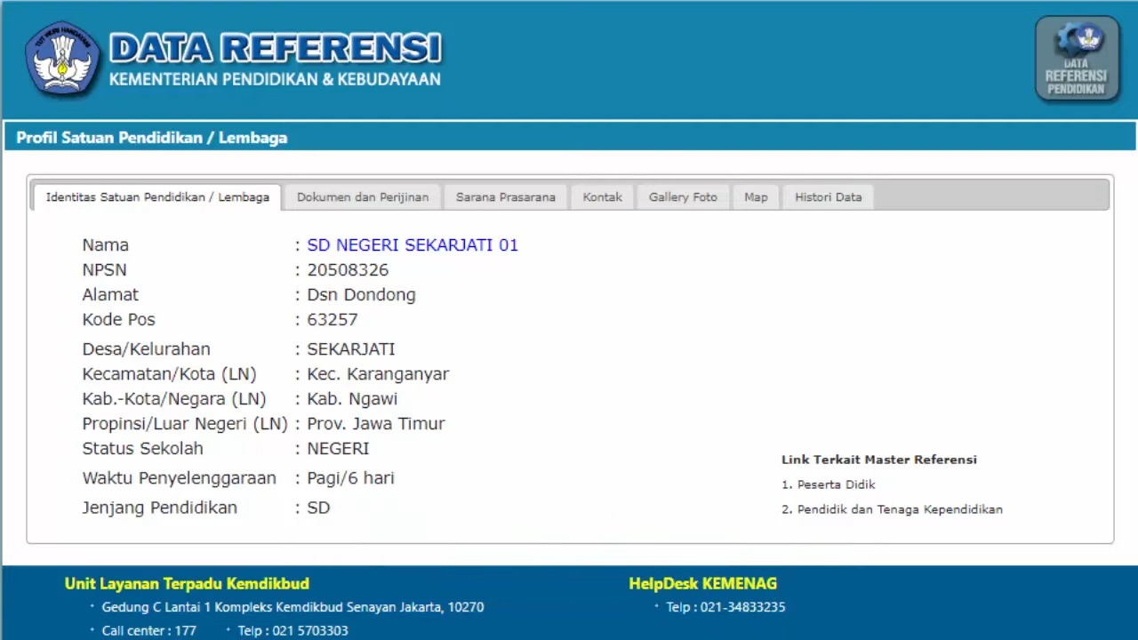Click the Status Sekolah label
Viewport: 1138px width, 640px height.
(142, 449)
